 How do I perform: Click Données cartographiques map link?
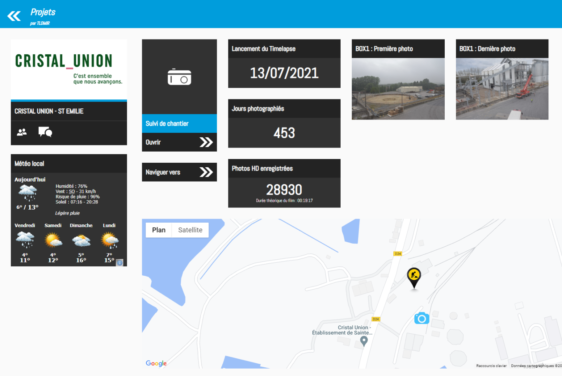coord(536,366)
